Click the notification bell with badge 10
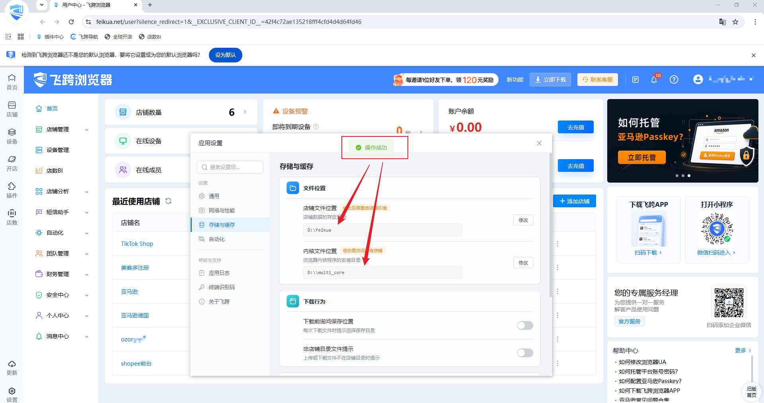The height and width of the screenshot is (403, 764). pyautogui.click(x=654, y=80)
